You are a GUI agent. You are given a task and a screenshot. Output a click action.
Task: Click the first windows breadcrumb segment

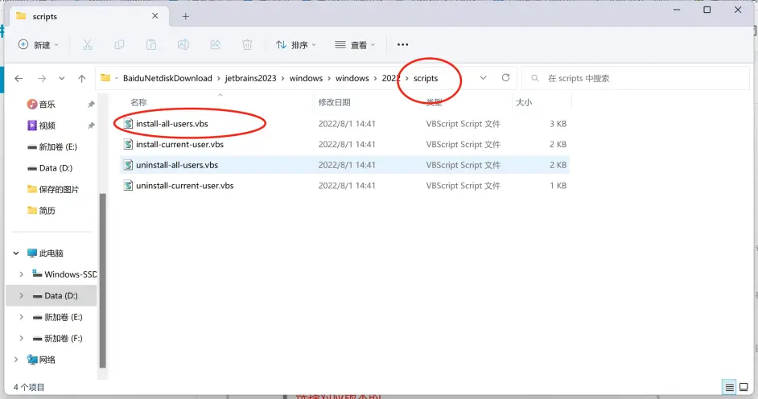(x=306, y=78)
